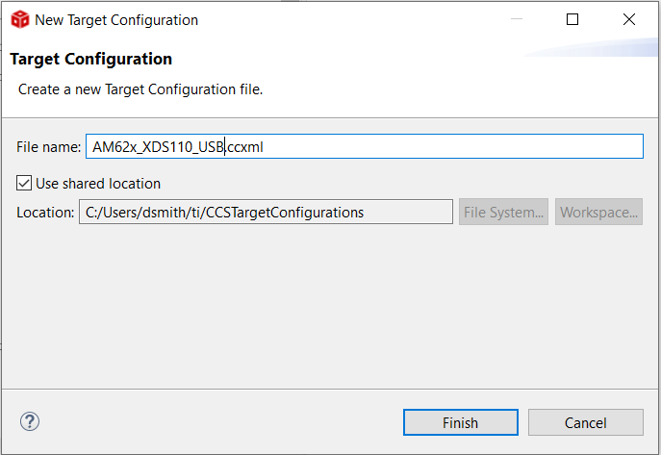Click the 'Create a new Target Configuration file.' description

[x=140, y=89]
